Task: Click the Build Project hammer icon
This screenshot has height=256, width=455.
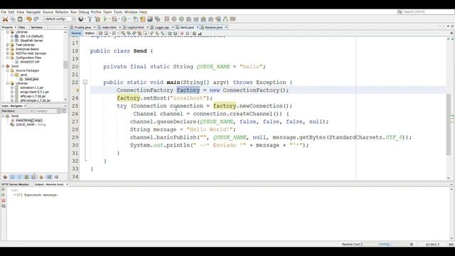Action: [90, 19]
